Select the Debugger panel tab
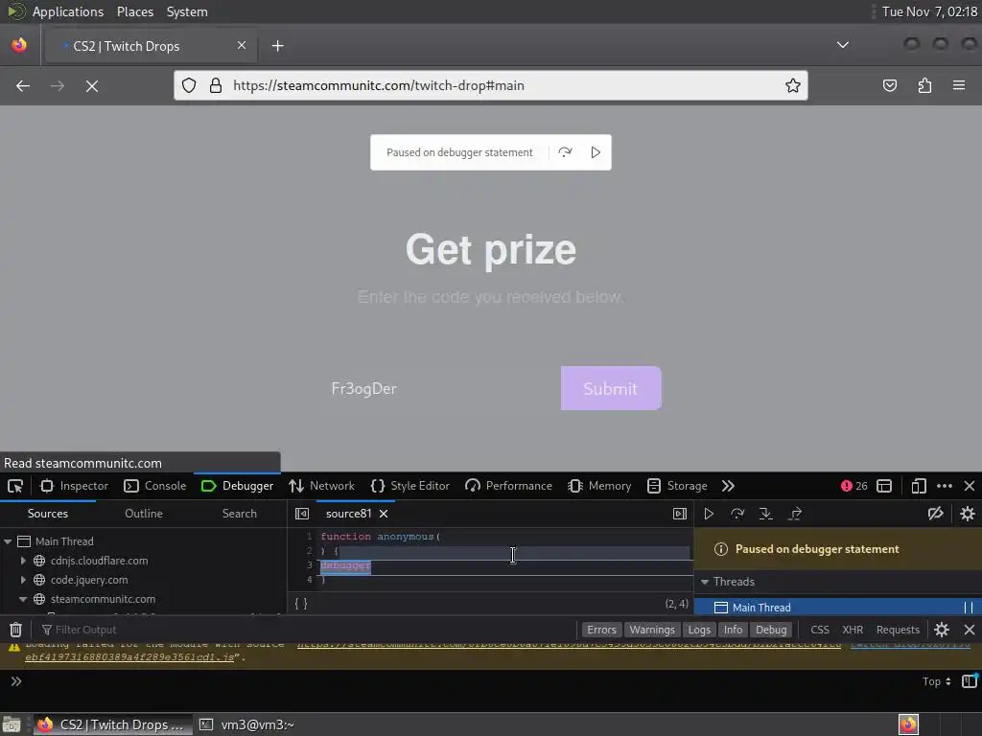Image resolution: width=982 pixels, height=736 pixels. [238, 486]
